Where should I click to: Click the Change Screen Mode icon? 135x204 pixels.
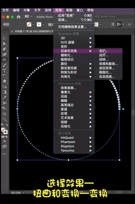pos(5,147)
